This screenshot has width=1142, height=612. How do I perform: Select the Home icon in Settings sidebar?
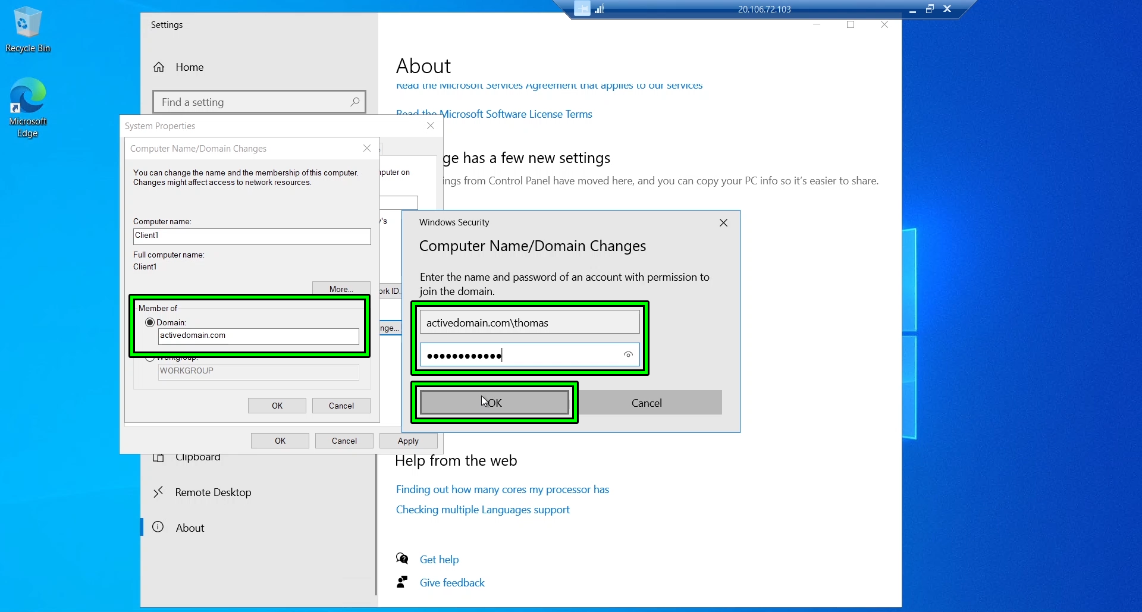click(x=158, y=67)
